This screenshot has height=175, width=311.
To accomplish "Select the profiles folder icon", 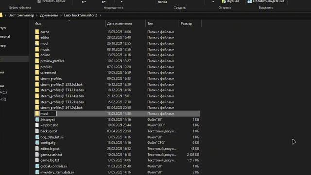I will point(37,67).
